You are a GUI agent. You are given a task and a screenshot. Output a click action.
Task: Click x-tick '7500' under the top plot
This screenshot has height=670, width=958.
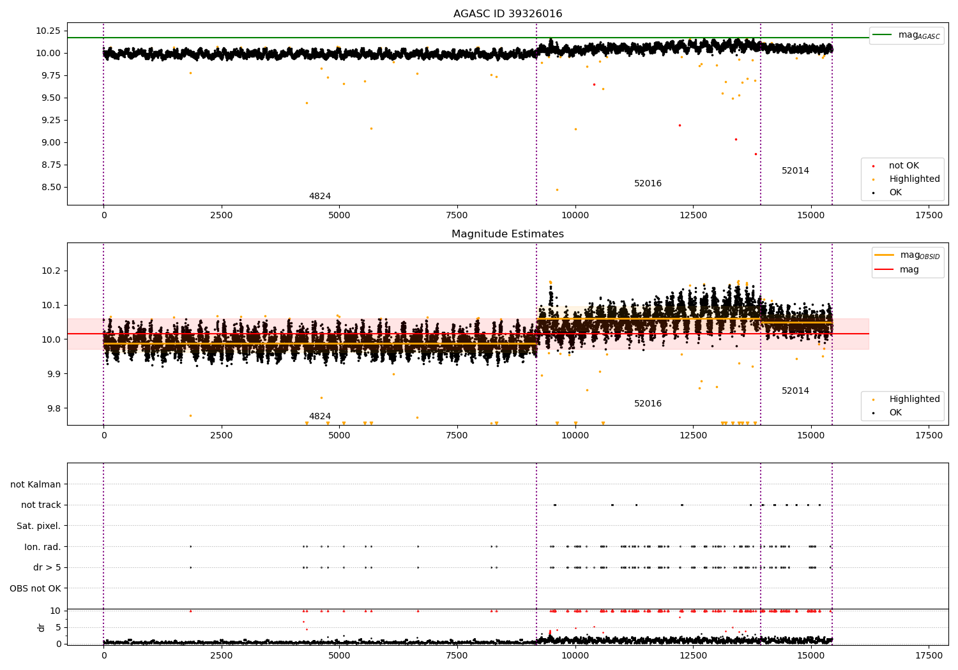click(x=457, y=216)
